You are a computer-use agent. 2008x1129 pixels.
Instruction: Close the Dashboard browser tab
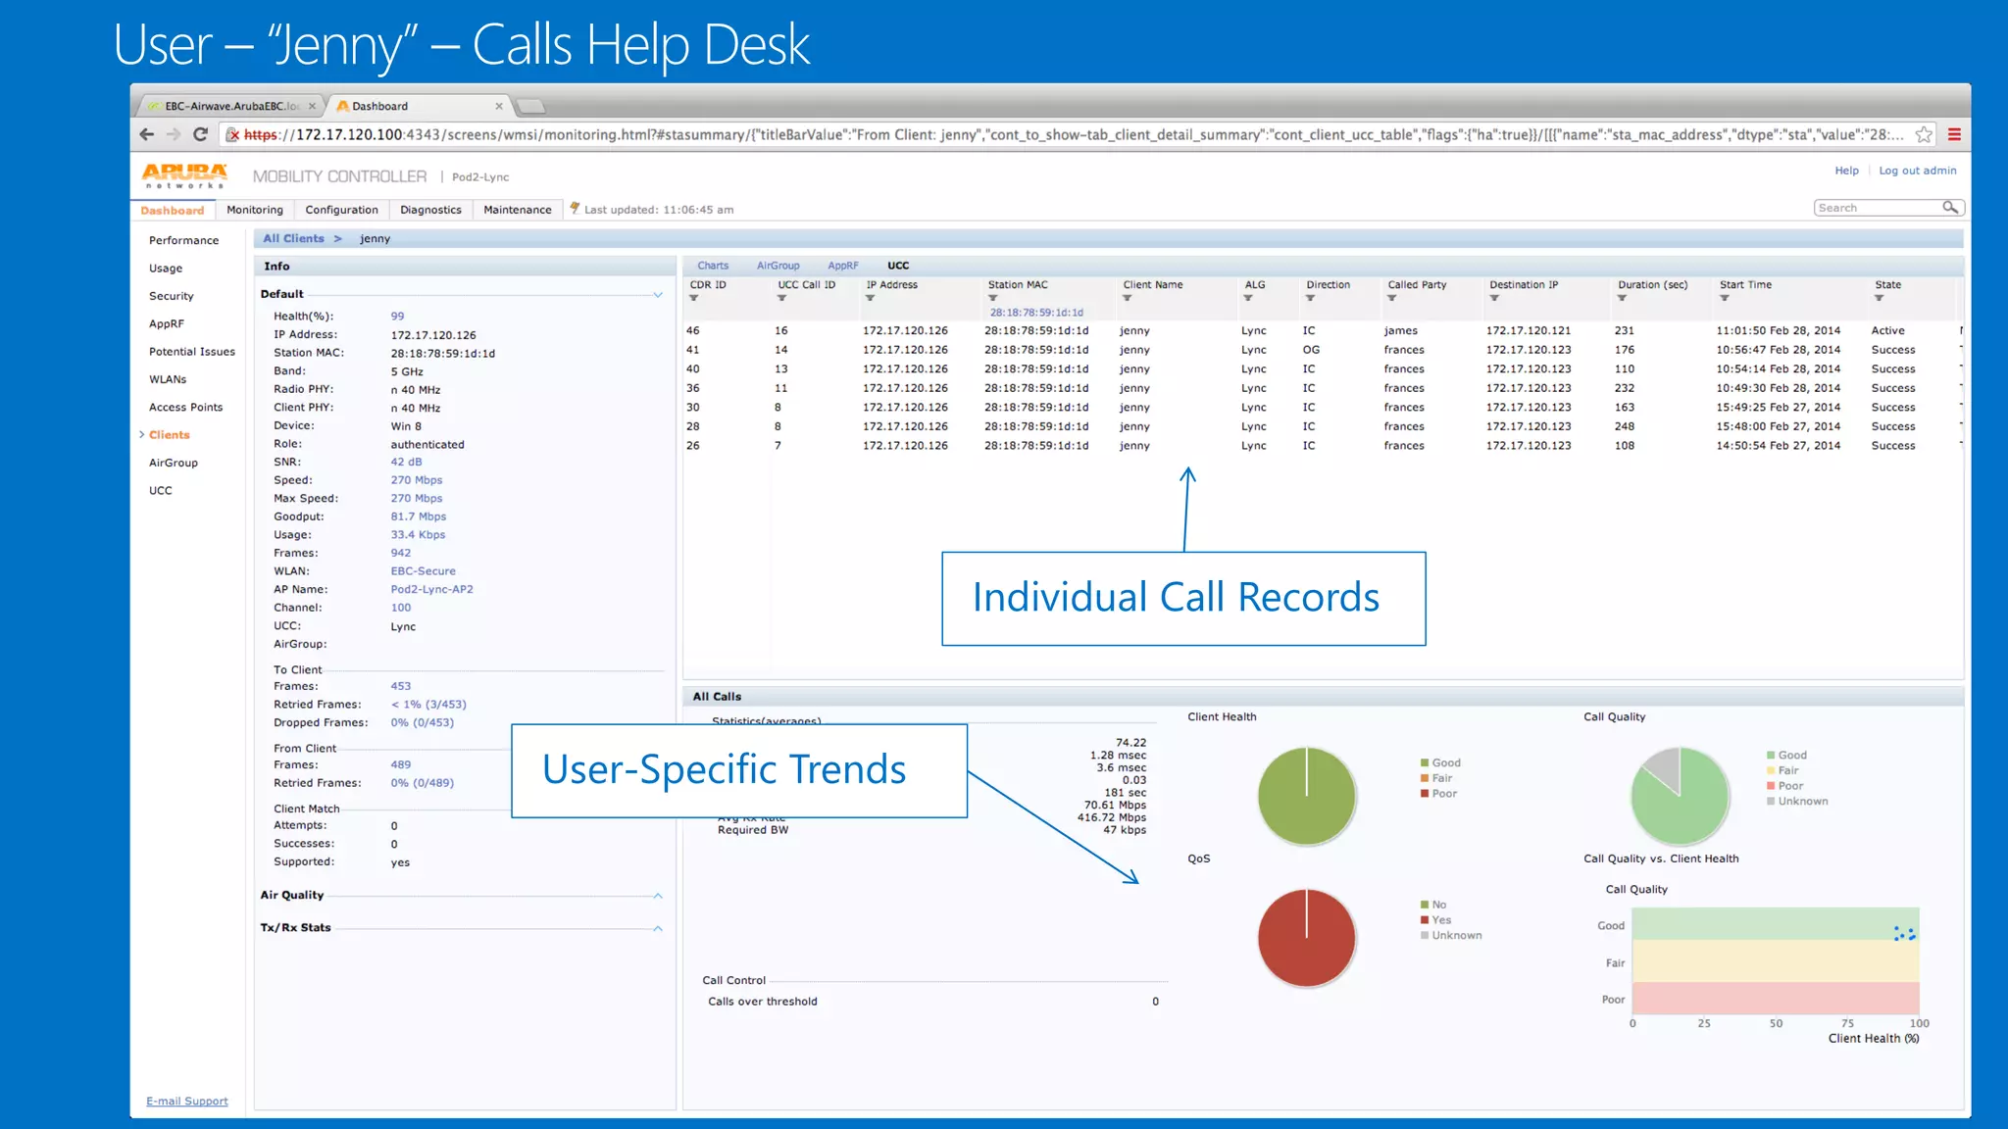click(499, 106)
